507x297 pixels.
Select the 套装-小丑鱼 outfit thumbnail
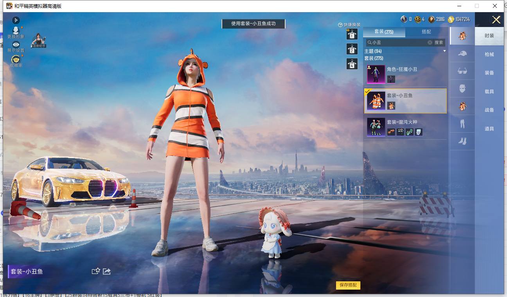(x=376, y=101)
